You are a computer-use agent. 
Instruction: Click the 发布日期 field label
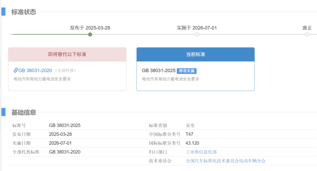click(x=21, y=134)
